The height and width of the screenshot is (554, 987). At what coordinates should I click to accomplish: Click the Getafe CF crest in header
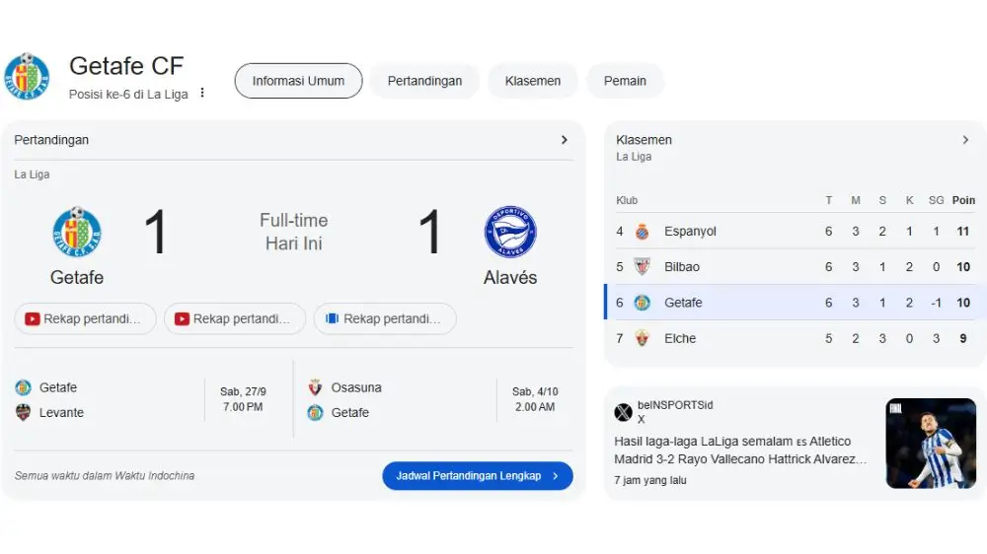point(27,77)
